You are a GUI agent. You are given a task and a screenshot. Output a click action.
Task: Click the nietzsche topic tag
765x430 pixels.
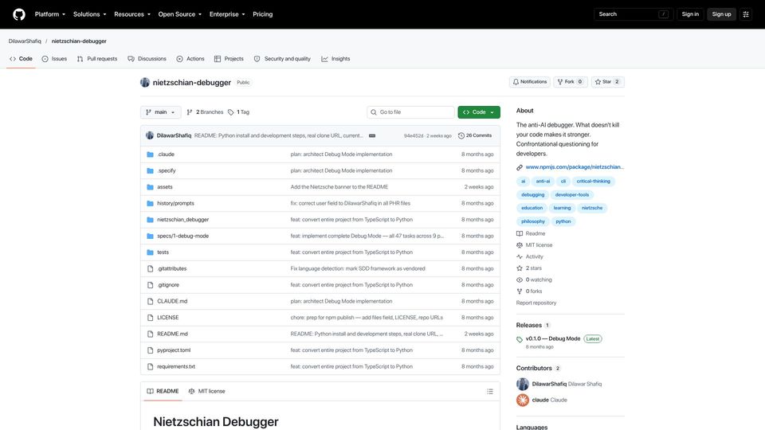(592, 208)
